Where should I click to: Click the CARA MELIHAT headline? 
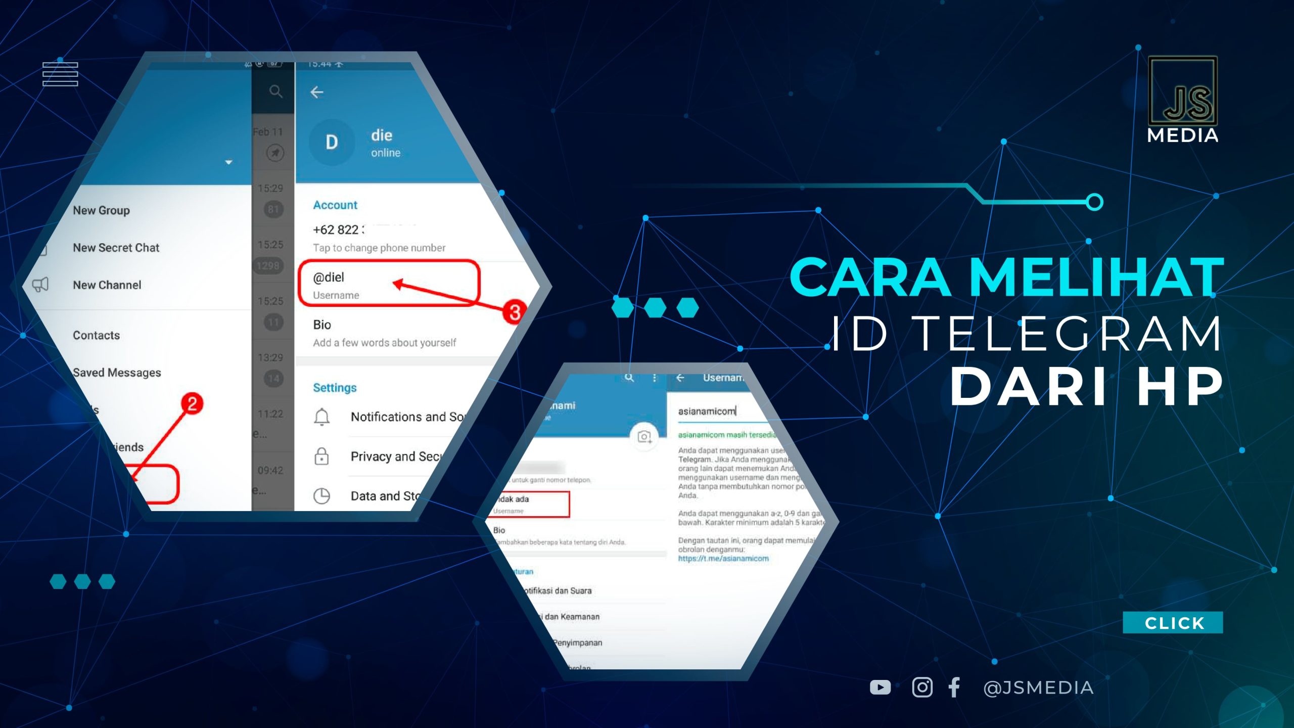point(1006,278)
